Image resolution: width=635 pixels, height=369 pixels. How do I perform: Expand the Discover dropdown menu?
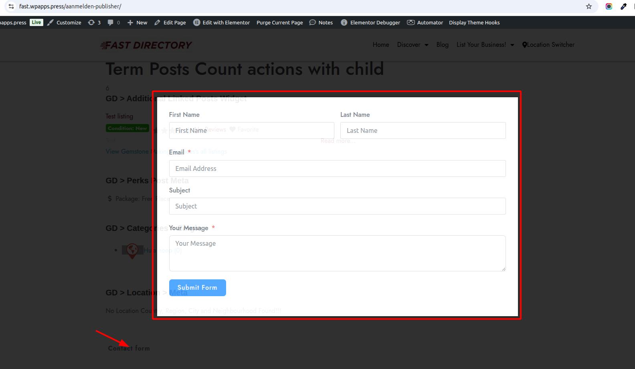(x=413, y=45)
